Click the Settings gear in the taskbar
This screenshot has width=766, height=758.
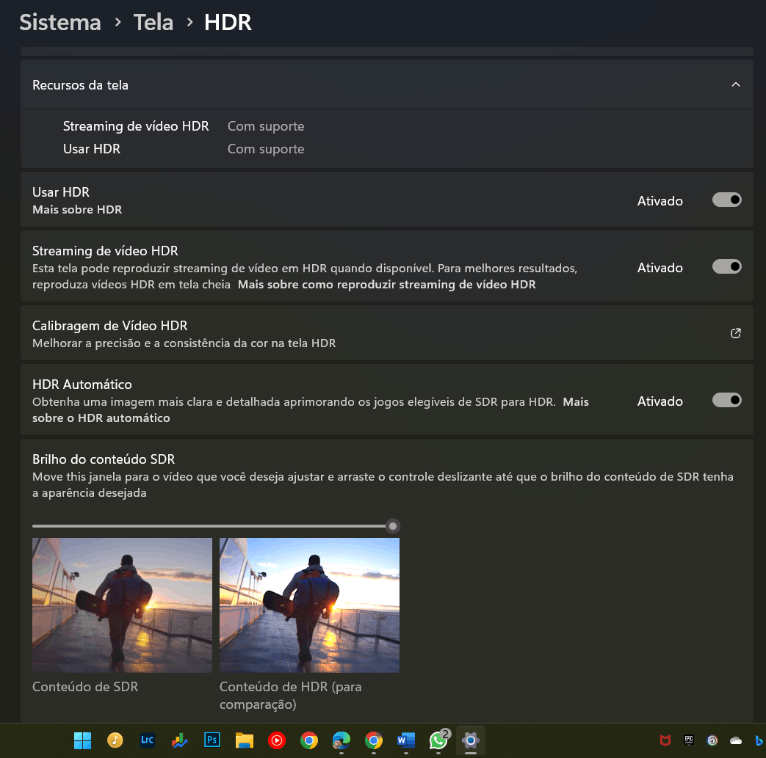pyautogui.click(x=471, y=740)
